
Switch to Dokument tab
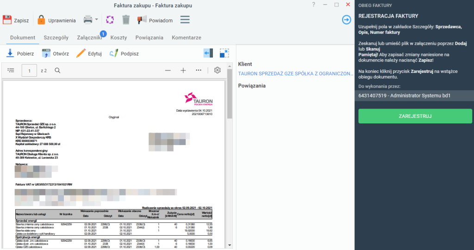(23, 37)
